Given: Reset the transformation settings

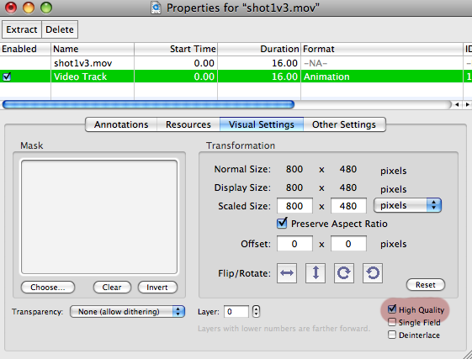Looking at the screenshot, I should click(x=426, y=285).
